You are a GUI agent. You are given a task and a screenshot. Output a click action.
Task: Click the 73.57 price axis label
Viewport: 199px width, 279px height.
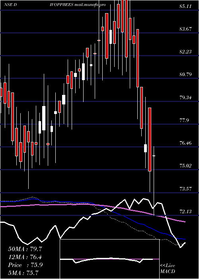[185, 189]
